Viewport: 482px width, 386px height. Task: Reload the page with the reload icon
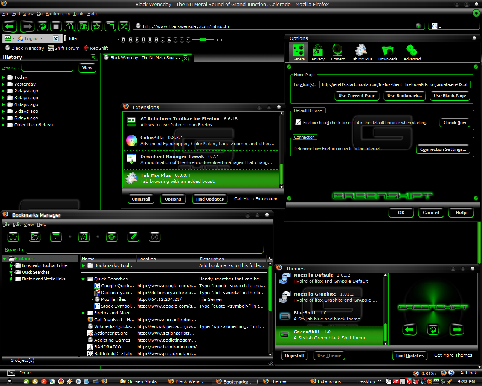pos(42,26)
